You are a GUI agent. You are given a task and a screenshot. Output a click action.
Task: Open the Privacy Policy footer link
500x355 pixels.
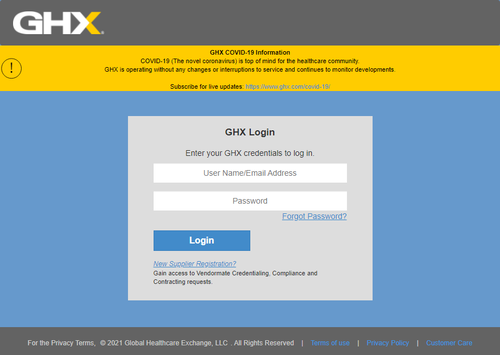tap(388, 343)
